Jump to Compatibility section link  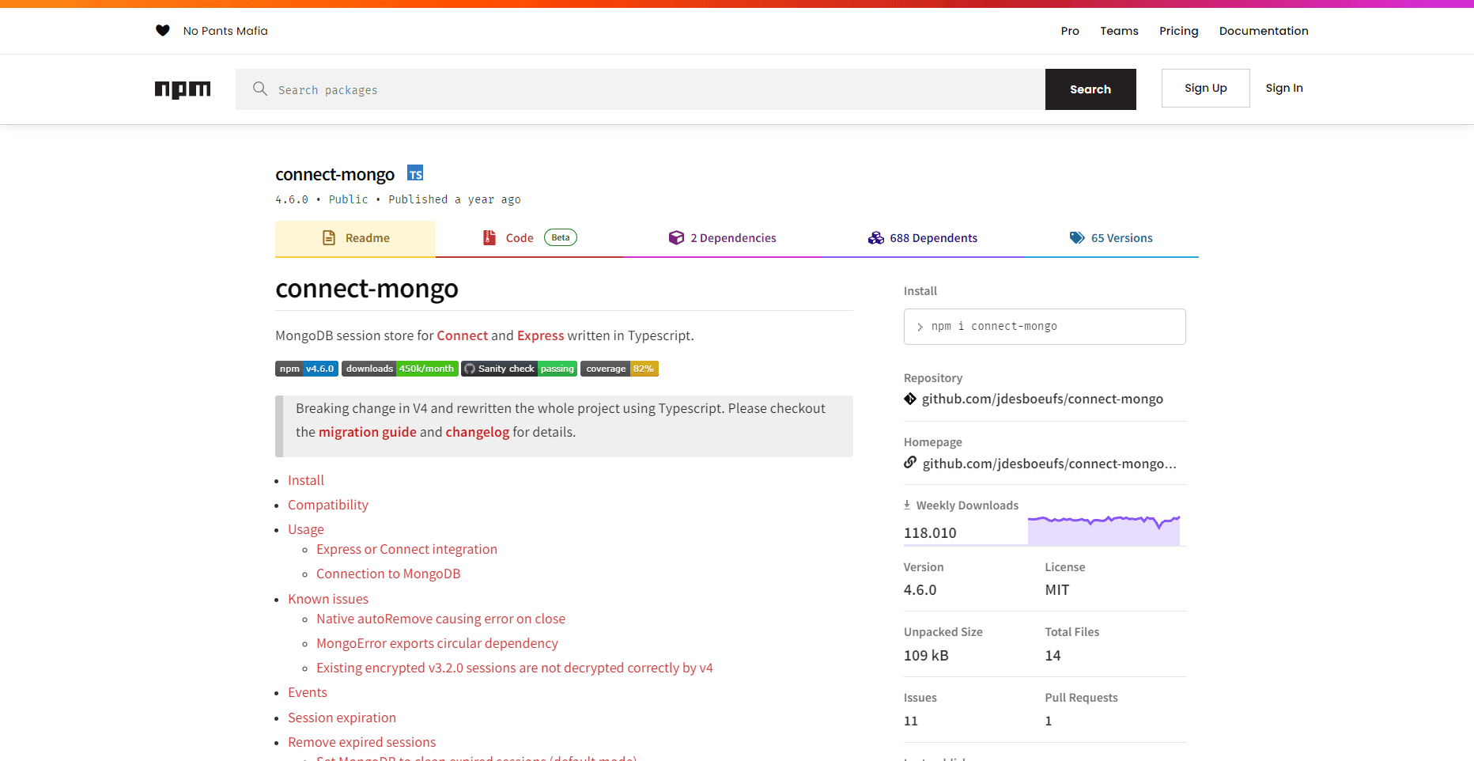point(328,505)
